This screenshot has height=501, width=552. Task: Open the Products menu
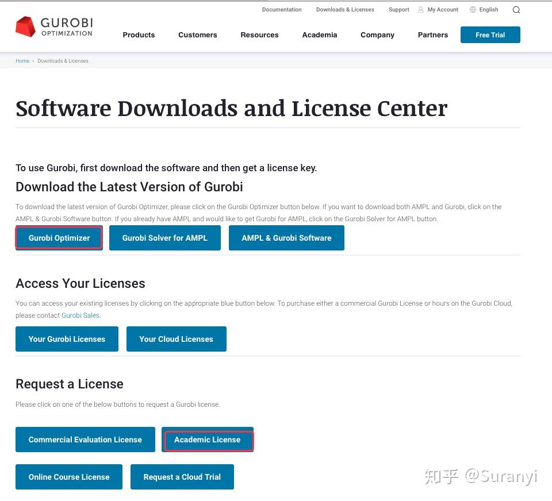(139, 35)
